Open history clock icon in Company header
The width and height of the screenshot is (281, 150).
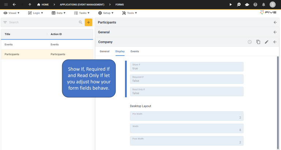point(250,42)
